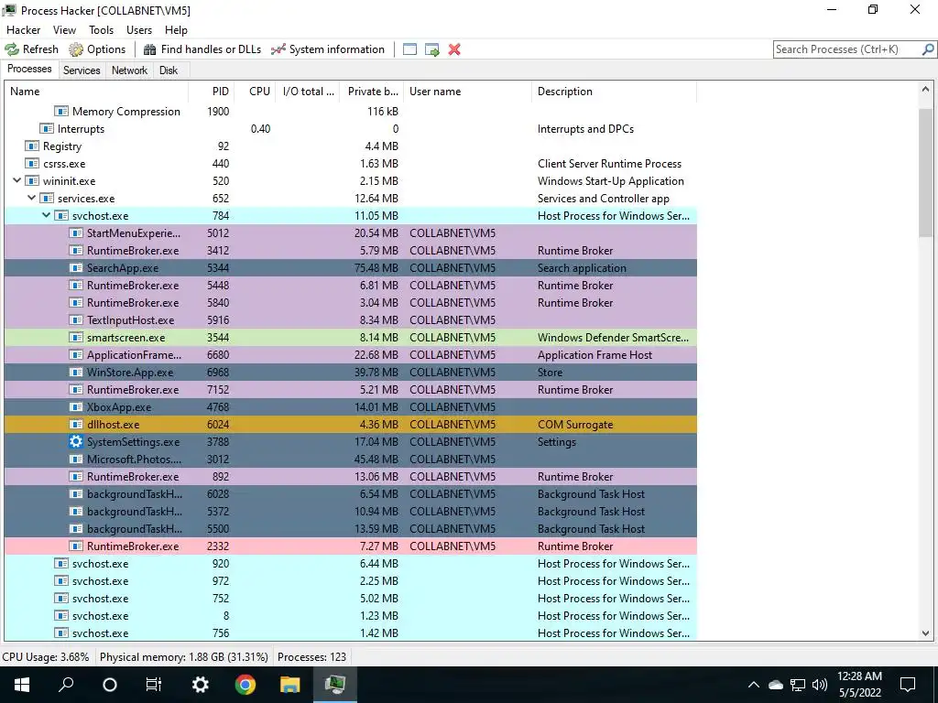This screenshot has height=703, width=938.
Task: Collapse the services.exe tree node
Action: click(32, 198)
